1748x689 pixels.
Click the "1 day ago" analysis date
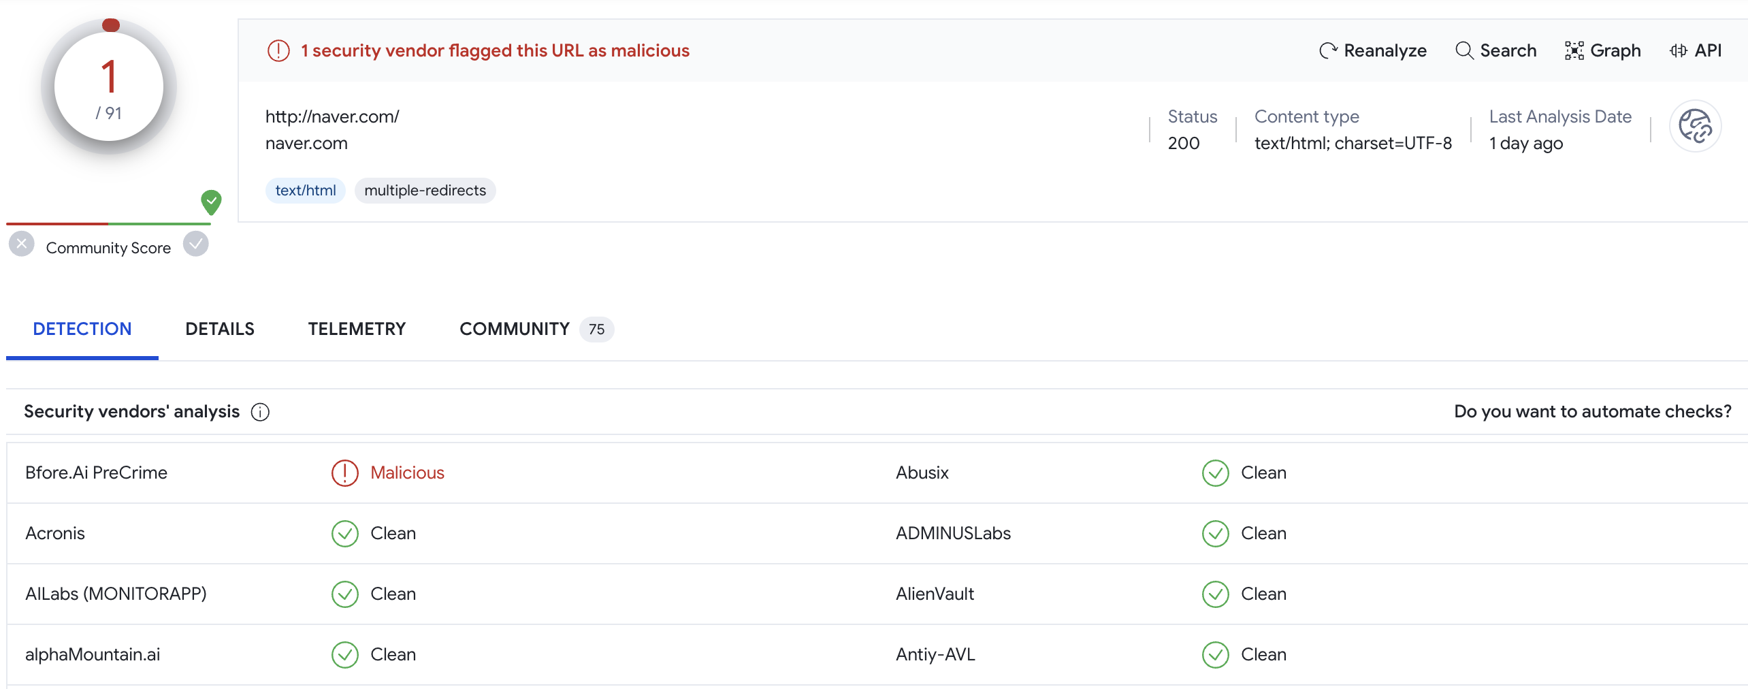(1526, 144)
